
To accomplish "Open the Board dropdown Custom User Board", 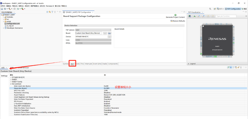I will point(89,33).
